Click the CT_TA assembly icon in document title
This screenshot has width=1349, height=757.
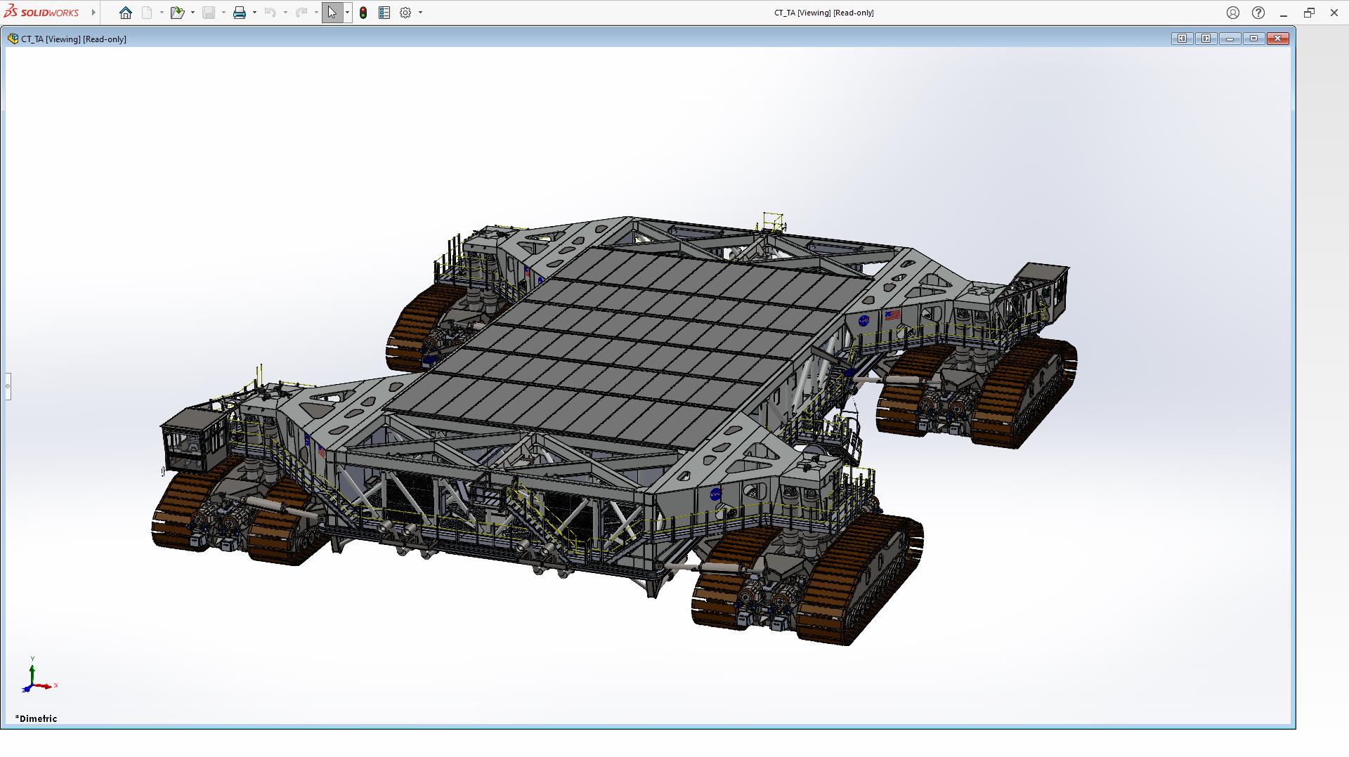coord(13,39)
